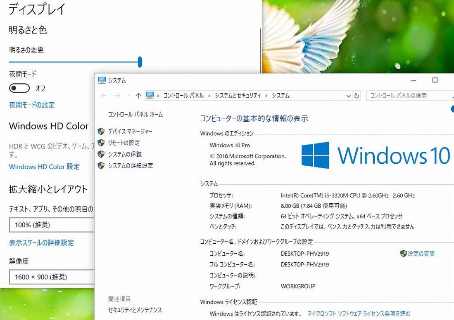Open Windows HD Color 設定 link

coord(44,167)
